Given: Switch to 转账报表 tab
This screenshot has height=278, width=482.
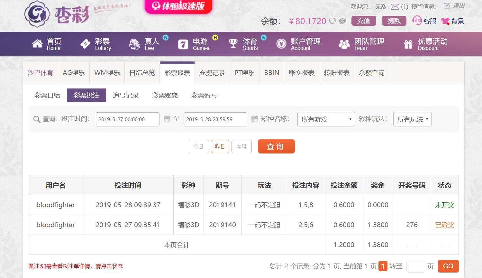Looking at the screenshot, I should [x=337, y=73].
